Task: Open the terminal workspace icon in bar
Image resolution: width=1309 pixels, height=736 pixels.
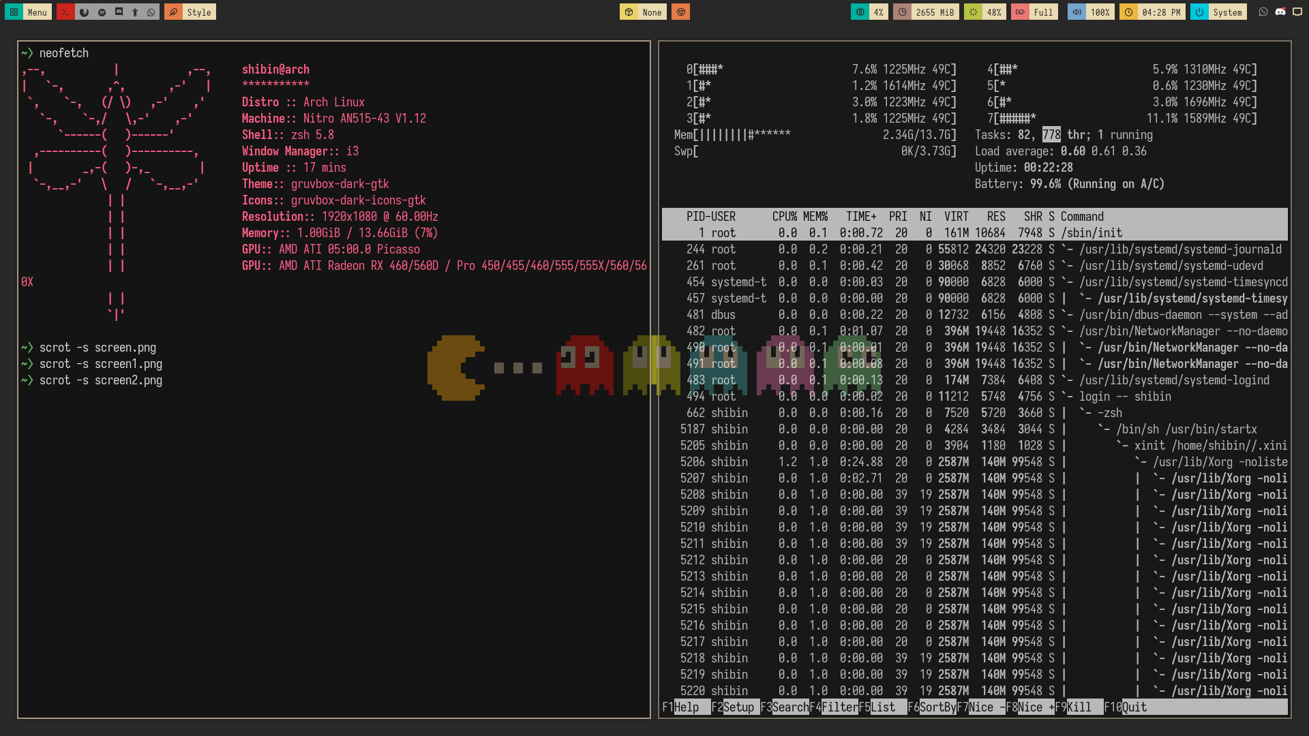Action: [x=65, y=12]
